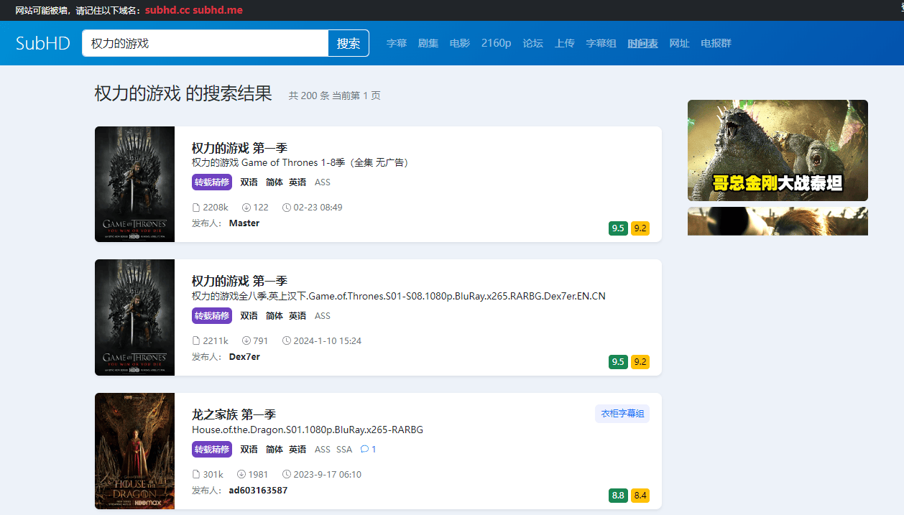Switch to the 2160p section
The width and height of the screenshot is (904, 515).
496,43
